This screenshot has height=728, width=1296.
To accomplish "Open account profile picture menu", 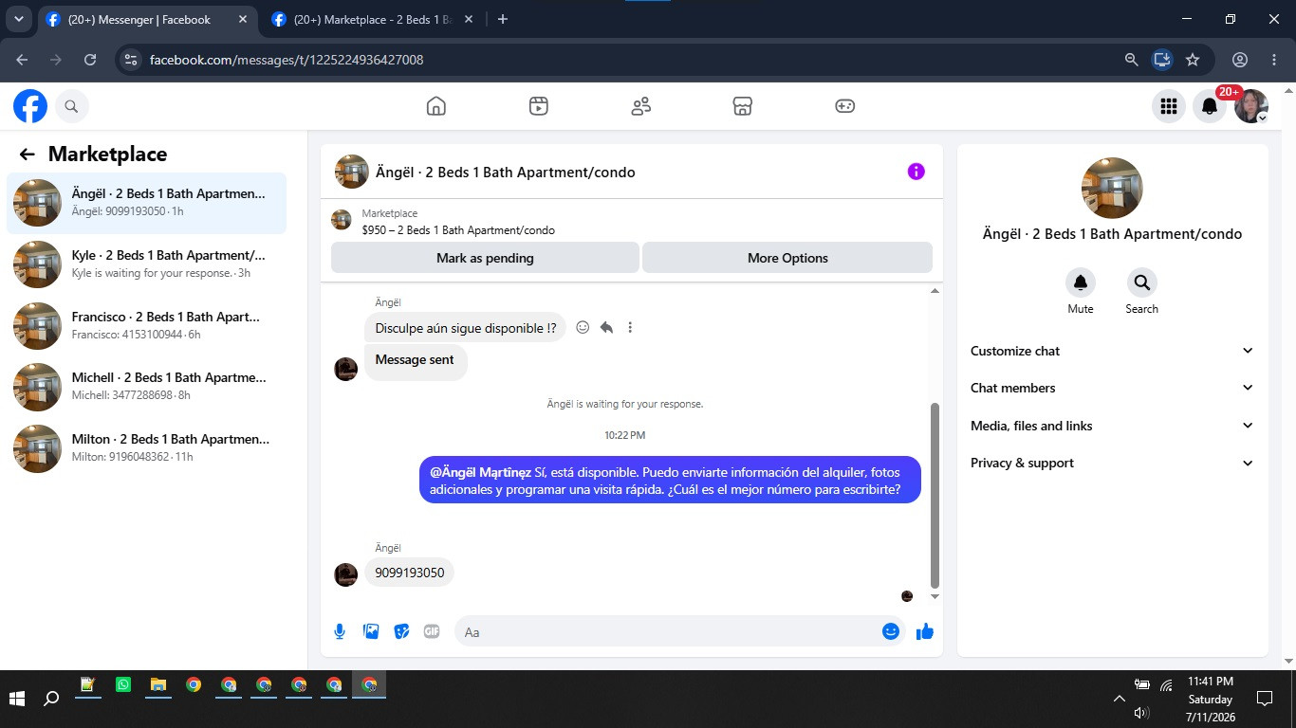I will (x=1251, y=106).
